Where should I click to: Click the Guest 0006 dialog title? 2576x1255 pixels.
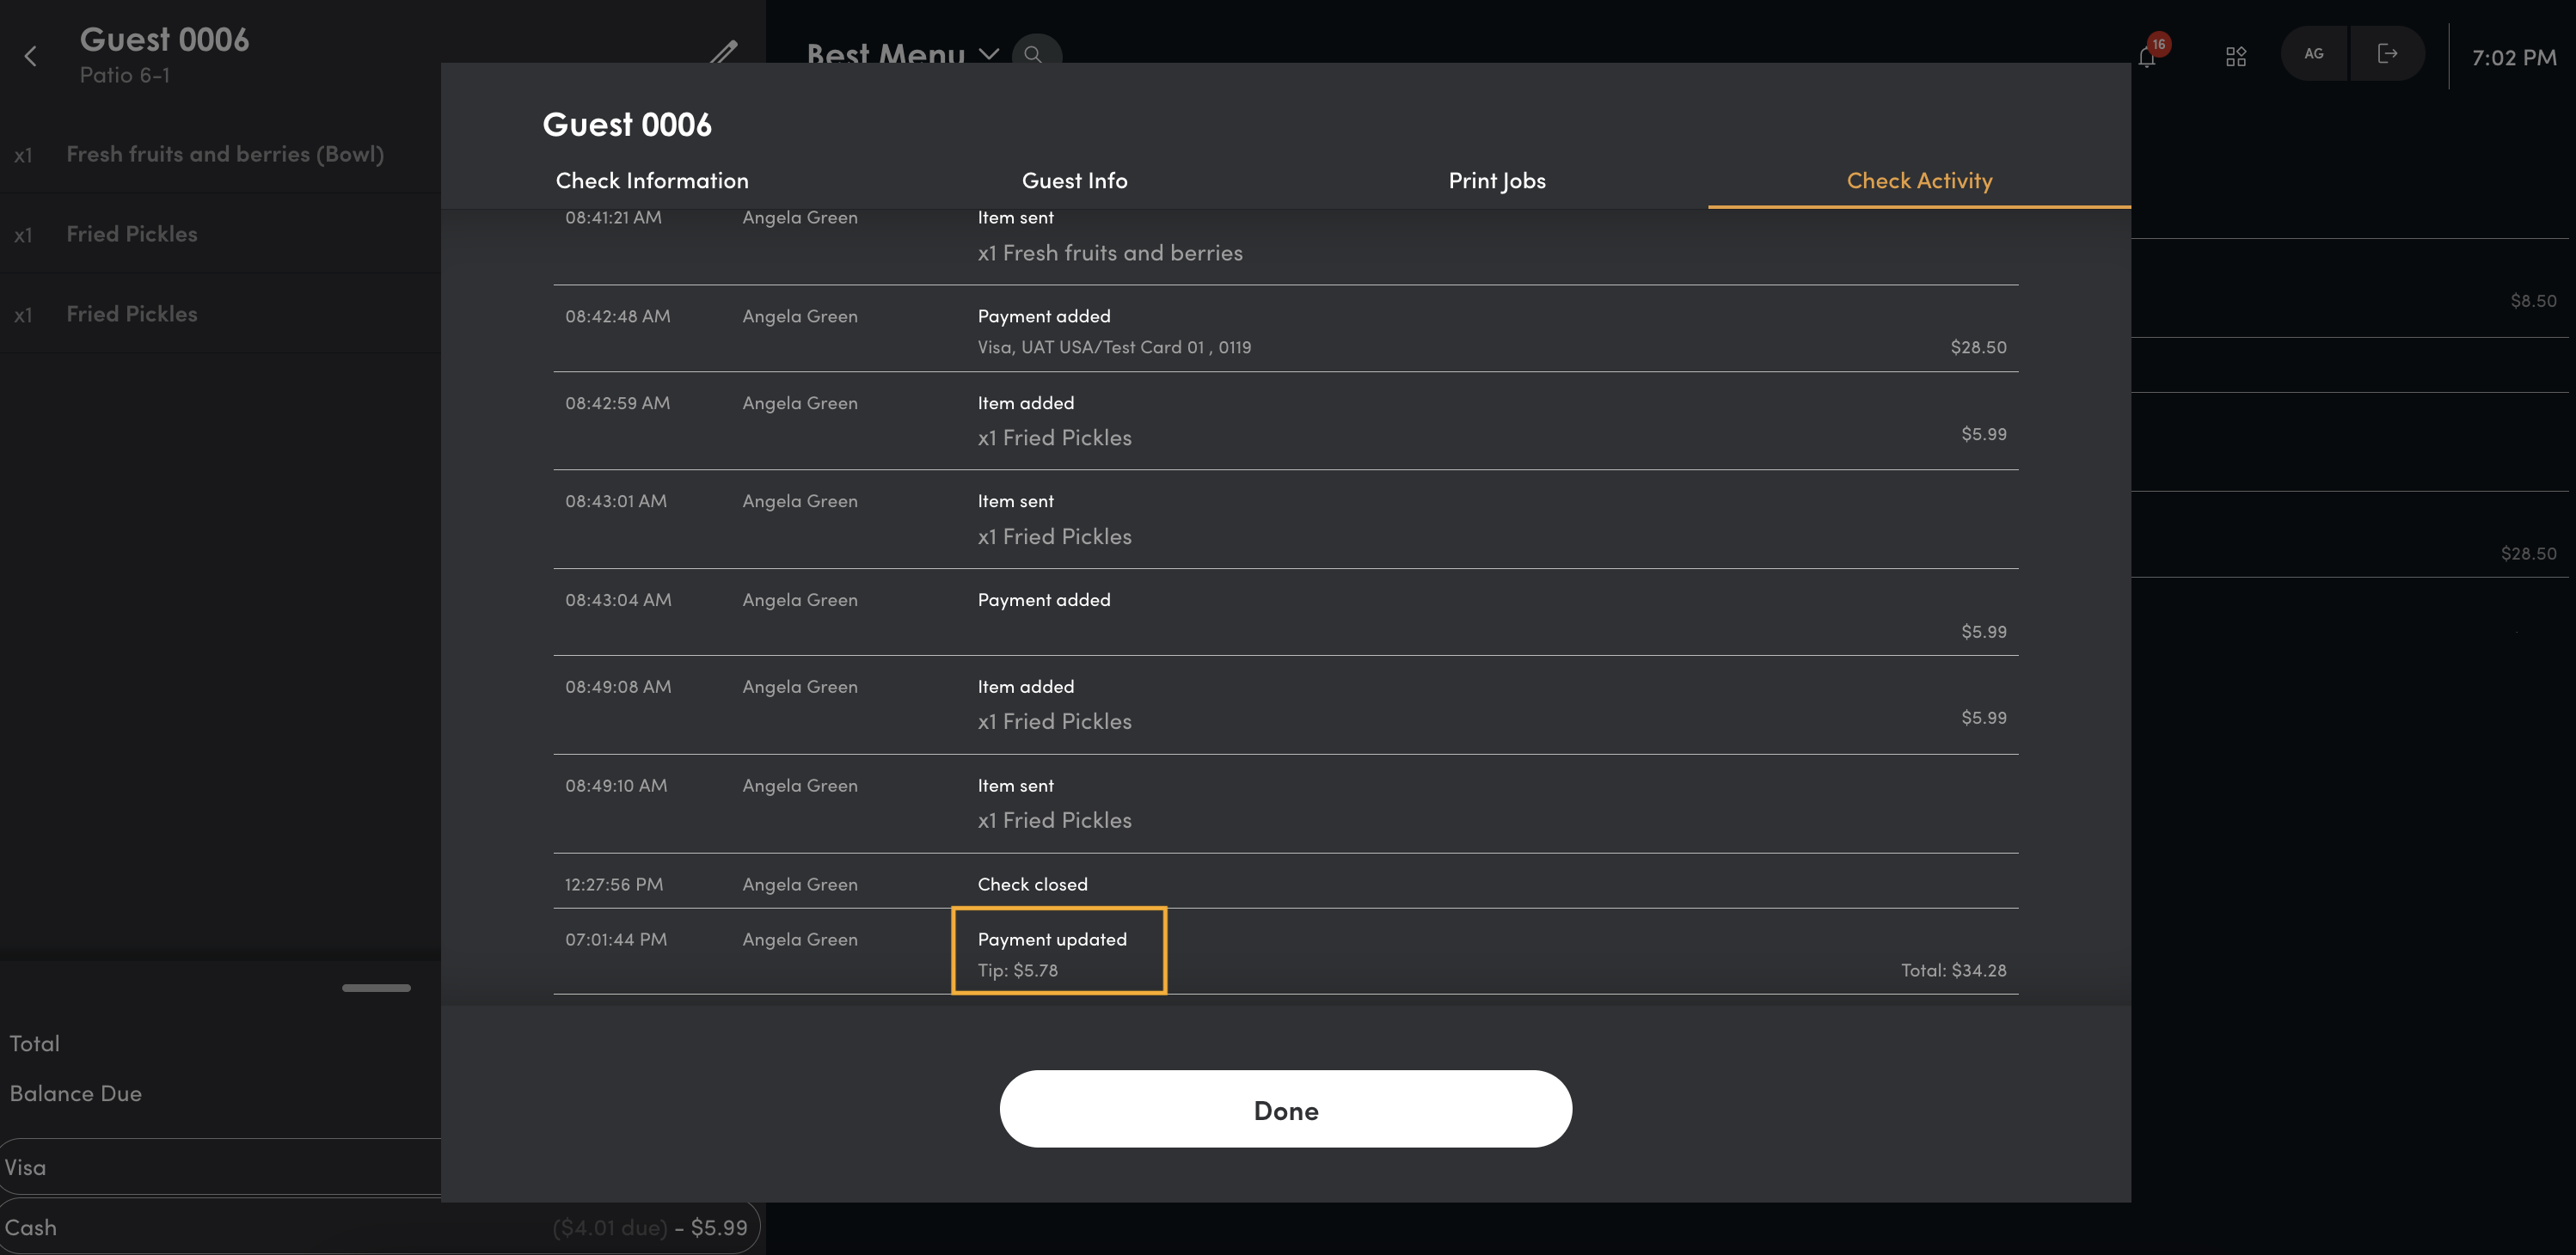(627, 125)
